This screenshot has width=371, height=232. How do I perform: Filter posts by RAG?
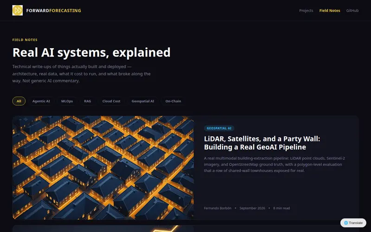tap(88, 101)
